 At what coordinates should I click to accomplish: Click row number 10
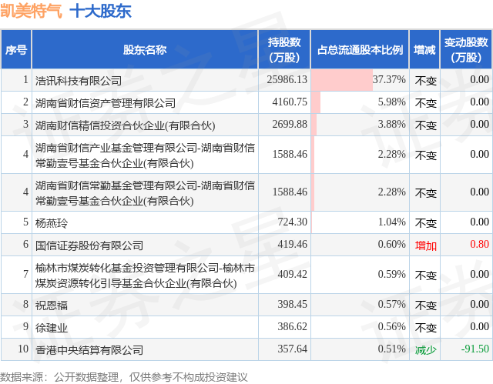tap(23, 349)
